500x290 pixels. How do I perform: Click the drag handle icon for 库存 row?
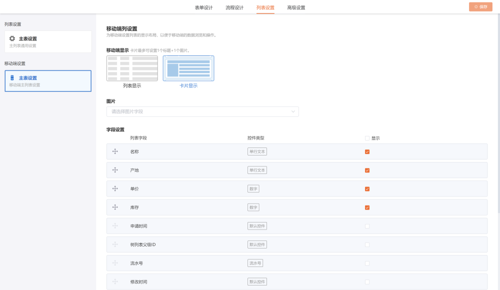(115, 207)
